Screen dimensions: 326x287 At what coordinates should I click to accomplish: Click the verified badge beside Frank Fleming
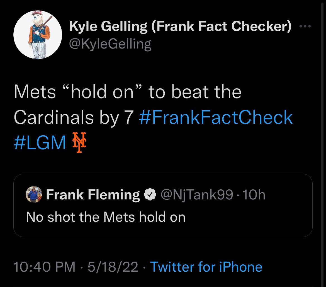pyautogui.click(x=150, y=195)
